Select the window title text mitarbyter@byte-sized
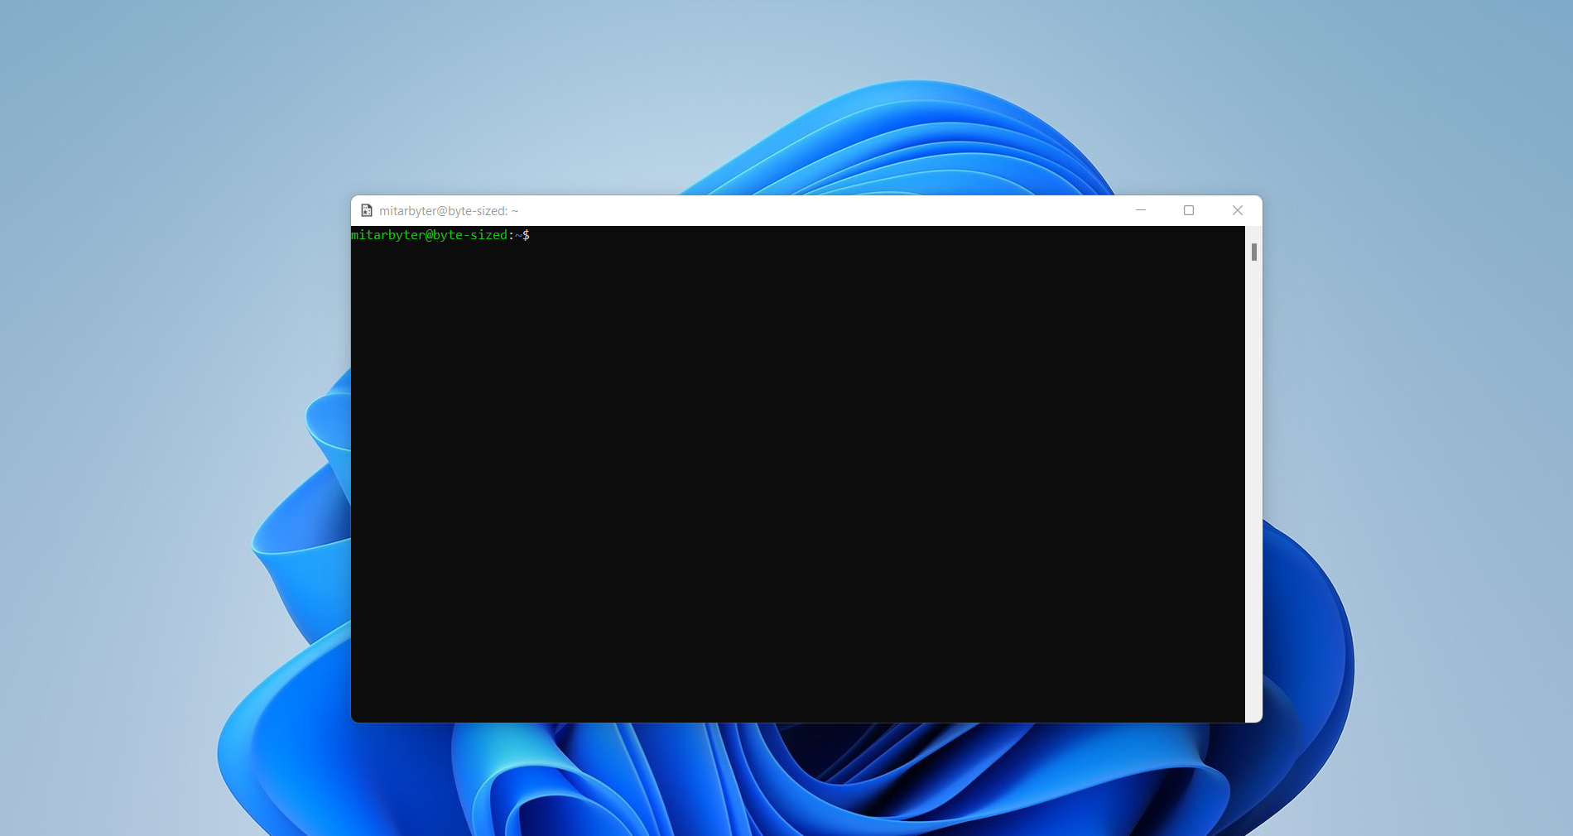 pos(443,211)
